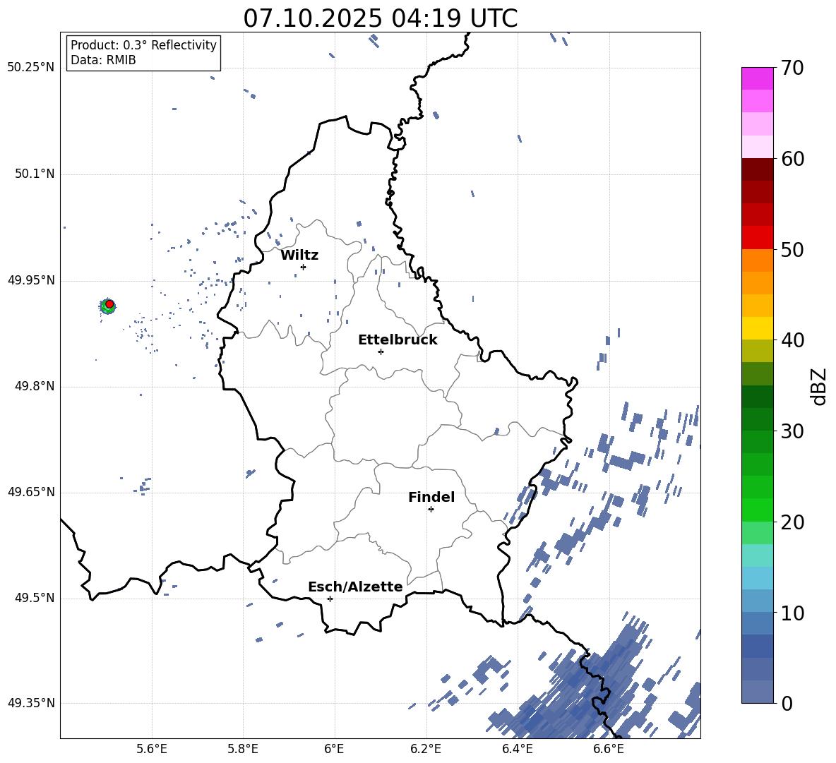The width and height of the screenshot is (836, 763).
Task: Click the 20 tick on the colorbar
Action: tap(792, 522)
